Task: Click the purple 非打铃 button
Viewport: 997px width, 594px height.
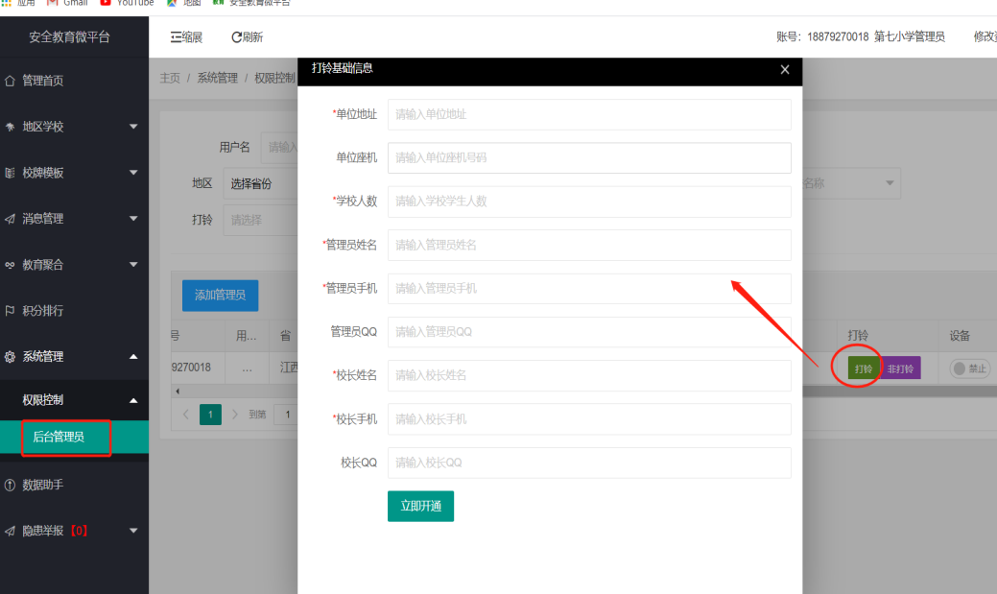Action: click(x=900, y=368)
